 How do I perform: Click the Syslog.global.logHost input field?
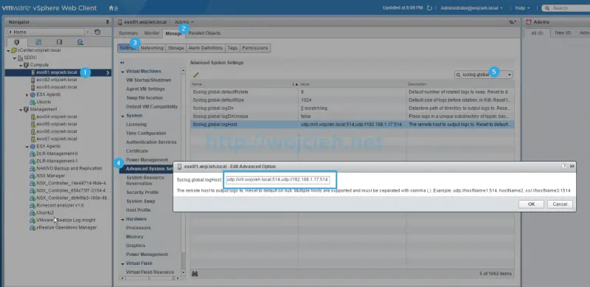[x=277, y=180]
